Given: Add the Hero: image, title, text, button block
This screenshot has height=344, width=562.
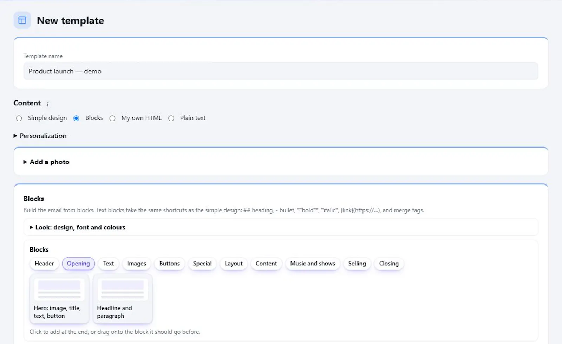Looking at the screenshot, I should [59, 299].
